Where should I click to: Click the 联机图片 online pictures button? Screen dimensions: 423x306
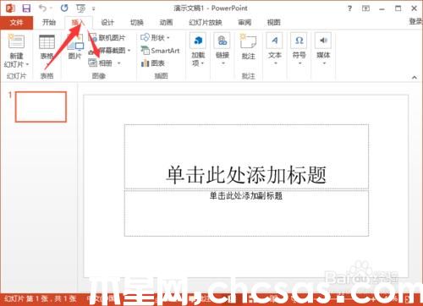click(107, 38)
